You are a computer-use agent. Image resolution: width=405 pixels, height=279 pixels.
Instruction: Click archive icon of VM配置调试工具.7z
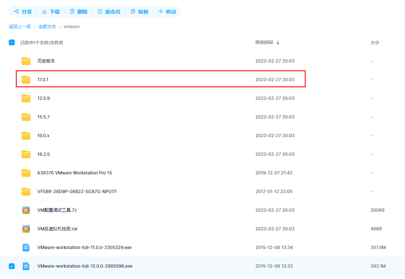point(26,210)
